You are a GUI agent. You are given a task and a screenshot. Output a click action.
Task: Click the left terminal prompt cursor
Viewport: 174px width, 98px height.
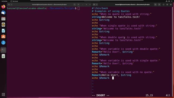coord(79,8)
